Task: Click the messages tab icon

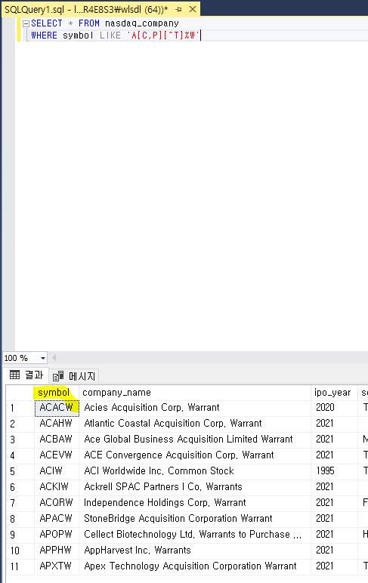Action: pos(58,376)
